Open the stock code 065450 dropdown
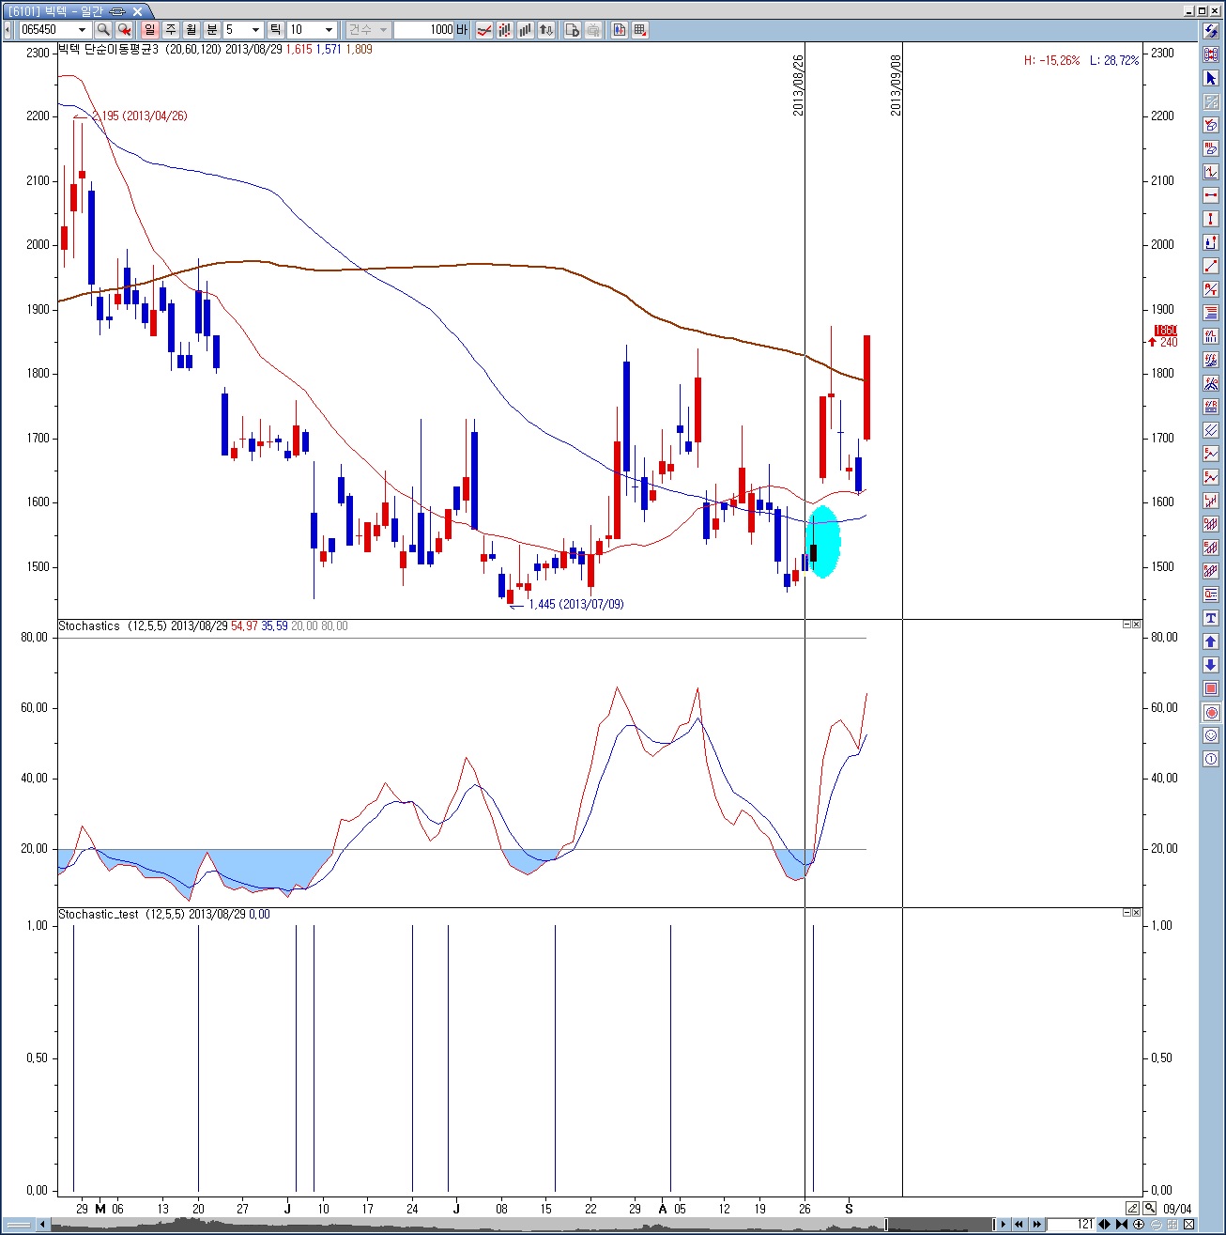This screenshot has width=1226, height=1235. [82, 30]
